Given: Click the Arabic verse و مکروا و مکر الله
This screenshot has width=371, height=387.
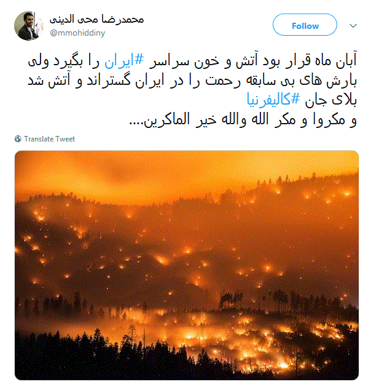Looking at the screenshot, I should (243, 120).
